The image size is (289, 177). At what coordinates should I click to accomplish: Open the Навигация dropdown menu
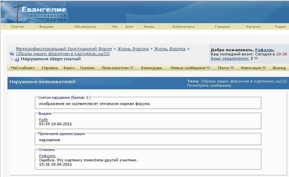[253, 68]
